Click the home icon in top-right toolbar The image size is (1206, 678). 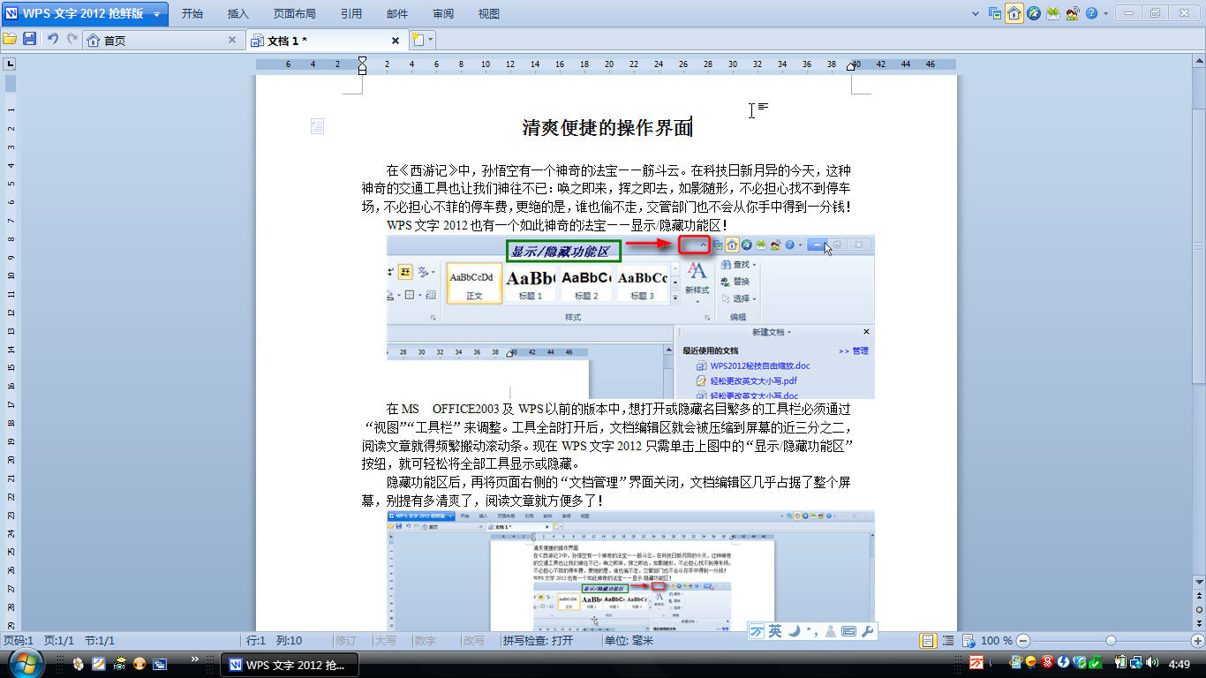coord(1014,13)
